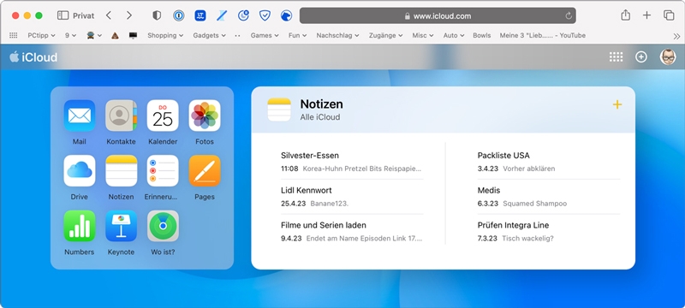Screen dimensions: 685x308
Task: Click the poop emoji bookmark
Action: (115, 35)
